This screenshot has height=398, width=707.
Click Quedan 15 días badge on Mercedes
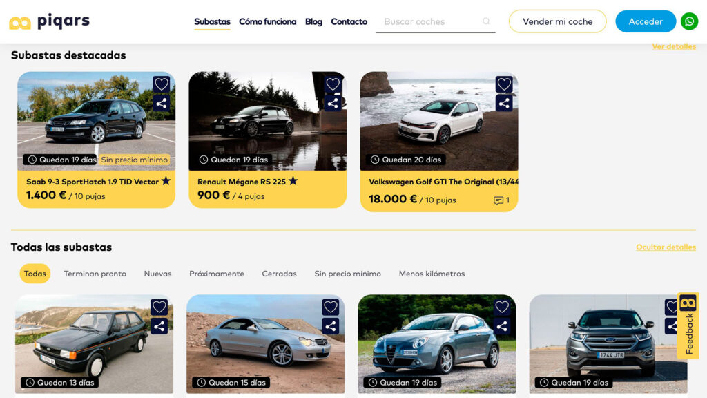click(232, 383)
